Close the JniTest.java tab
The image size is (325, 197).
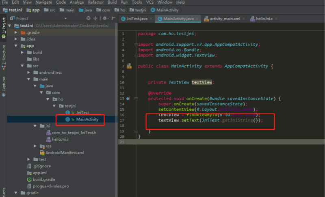click(x=151, y=19)
